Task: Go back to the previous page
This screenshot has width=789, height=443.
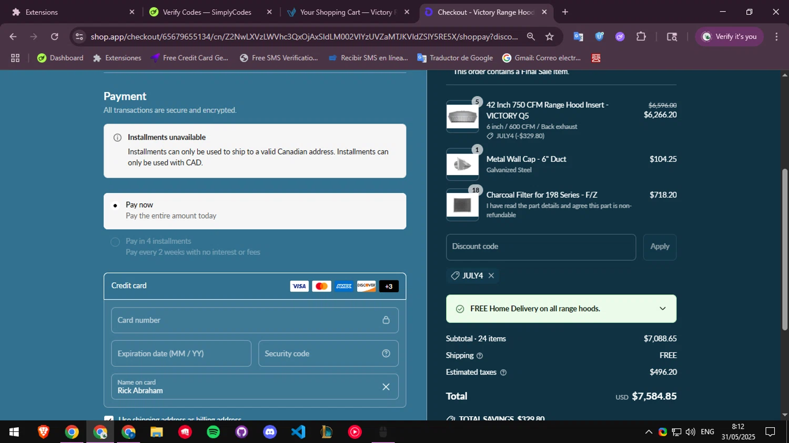Action: point(13,37)
